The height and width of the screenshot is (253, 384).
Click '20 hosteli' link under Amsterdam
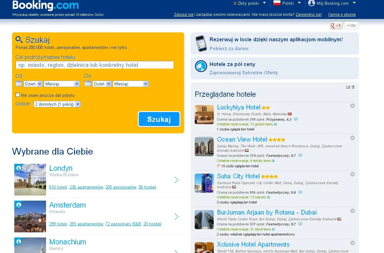tap(152, 224)
